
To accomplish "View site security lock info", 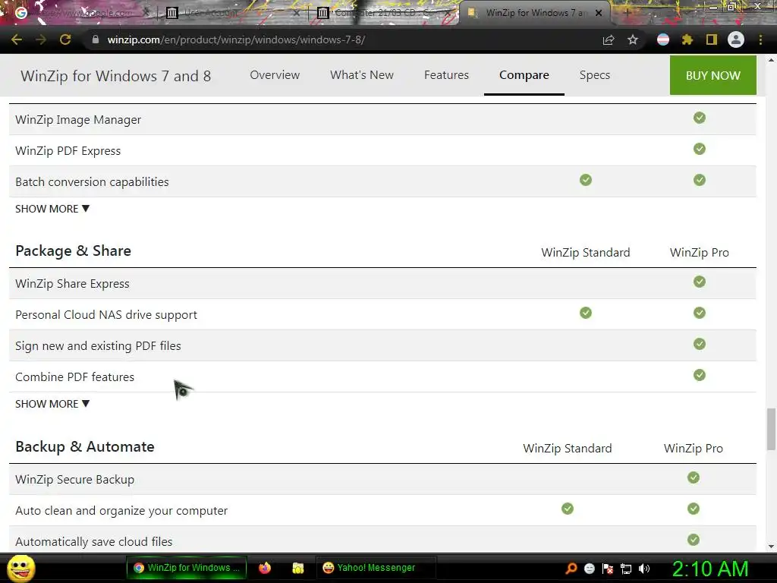I will (x=96, y=39).
